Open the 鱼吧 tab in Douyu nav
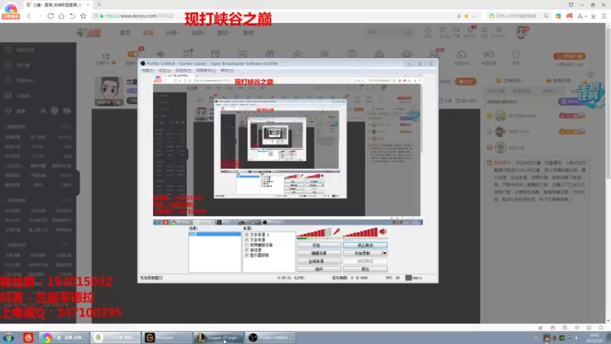Image resolution: width=611 pixels, height=344 pixels. 248,33
